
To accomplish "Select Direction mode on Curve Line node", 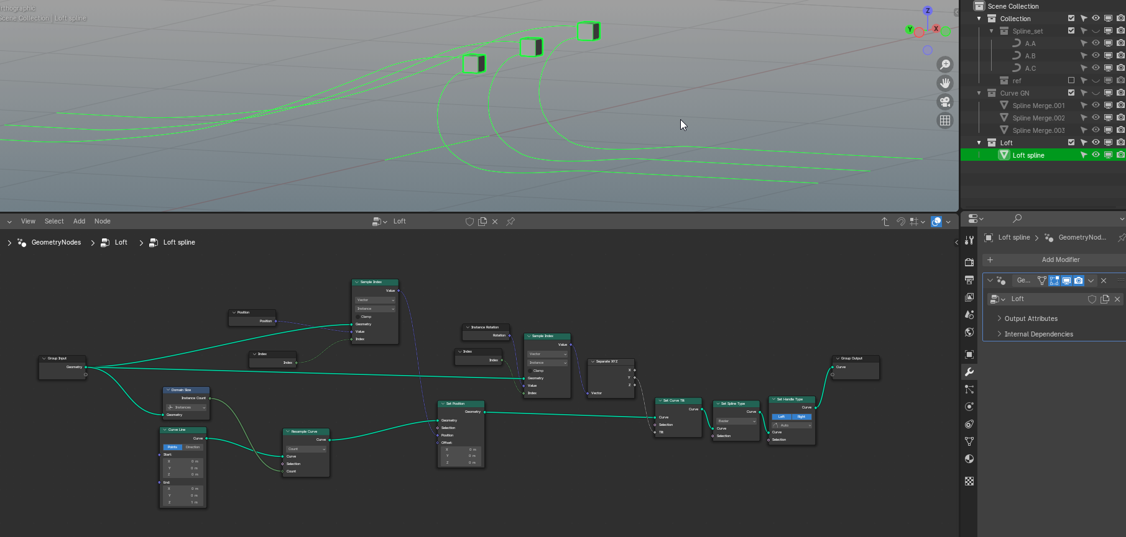I will (193, 447).
